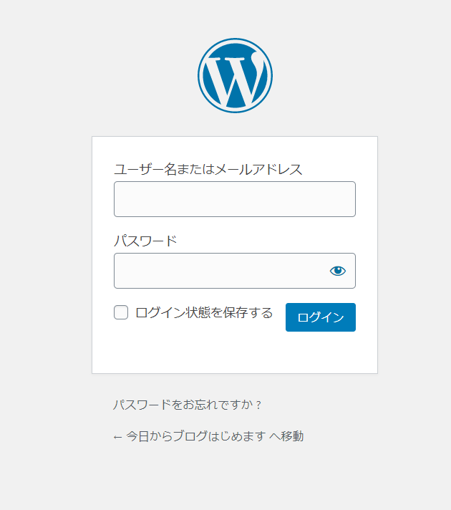The image size is (451, 510).
Task: Click the big W emblem in the blue circle
Action: coord(235,75)
